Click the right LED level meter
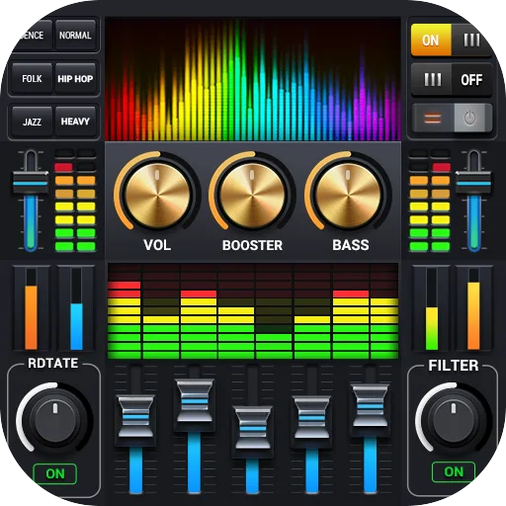Screen dimensions: 506x506 (430, 201)
